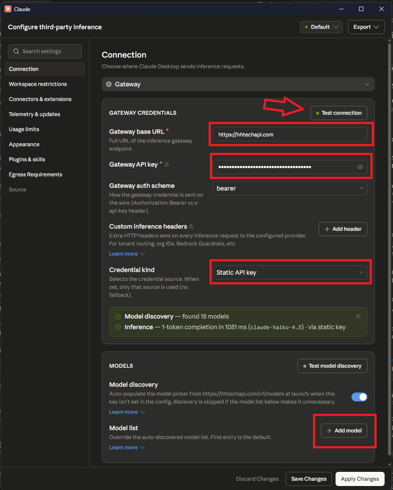The width and height of the screenshot is (393, 490).
Task: Maximize the Claude window
Action: 361,9
